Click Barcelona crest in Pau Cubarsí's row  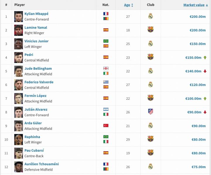tap(150, 153)
